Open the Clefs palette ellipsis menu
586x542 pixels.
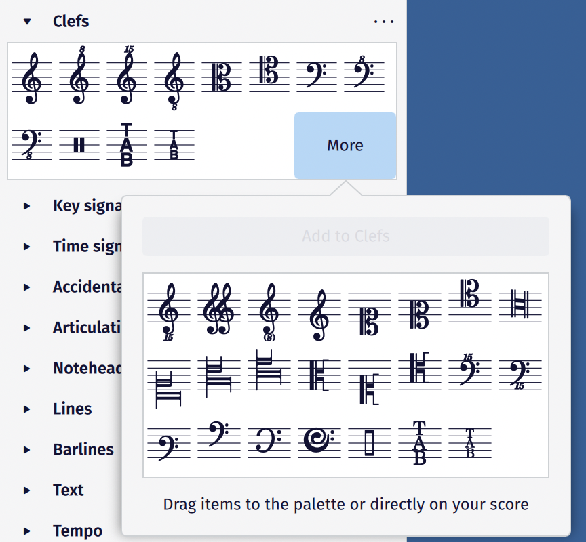(x=384, y=21)
